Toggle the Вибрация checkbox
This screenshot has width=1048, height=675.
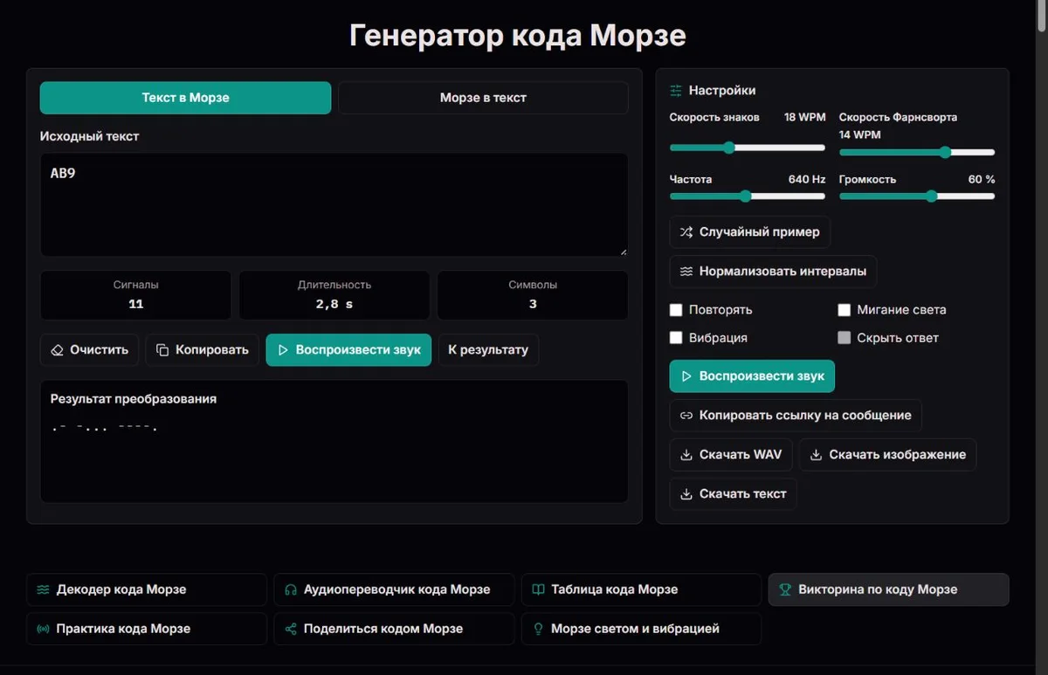[676, 338]
